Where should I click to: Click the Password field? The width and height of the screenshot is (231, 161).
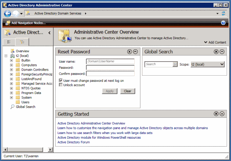(110, 67)
